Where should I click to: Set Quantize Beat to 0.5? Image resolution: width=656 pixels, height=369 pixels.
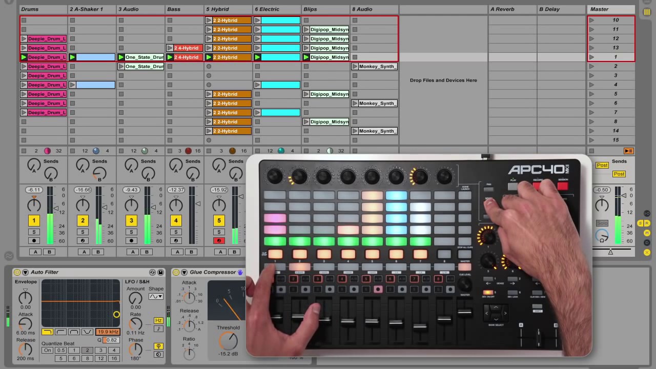(x=61, y=351)
